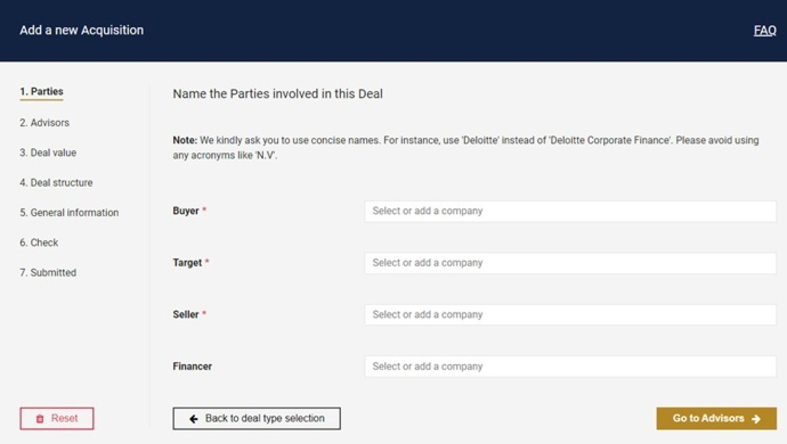Open the Target company dropdown
Screen dimensions: 787x444
click(x=570, y=263)
